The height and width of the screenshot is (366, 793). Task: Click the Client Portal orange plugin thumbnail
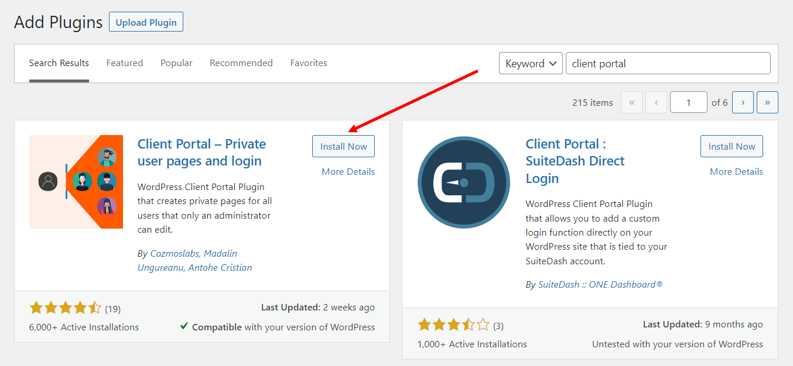(x=76, y=182)
